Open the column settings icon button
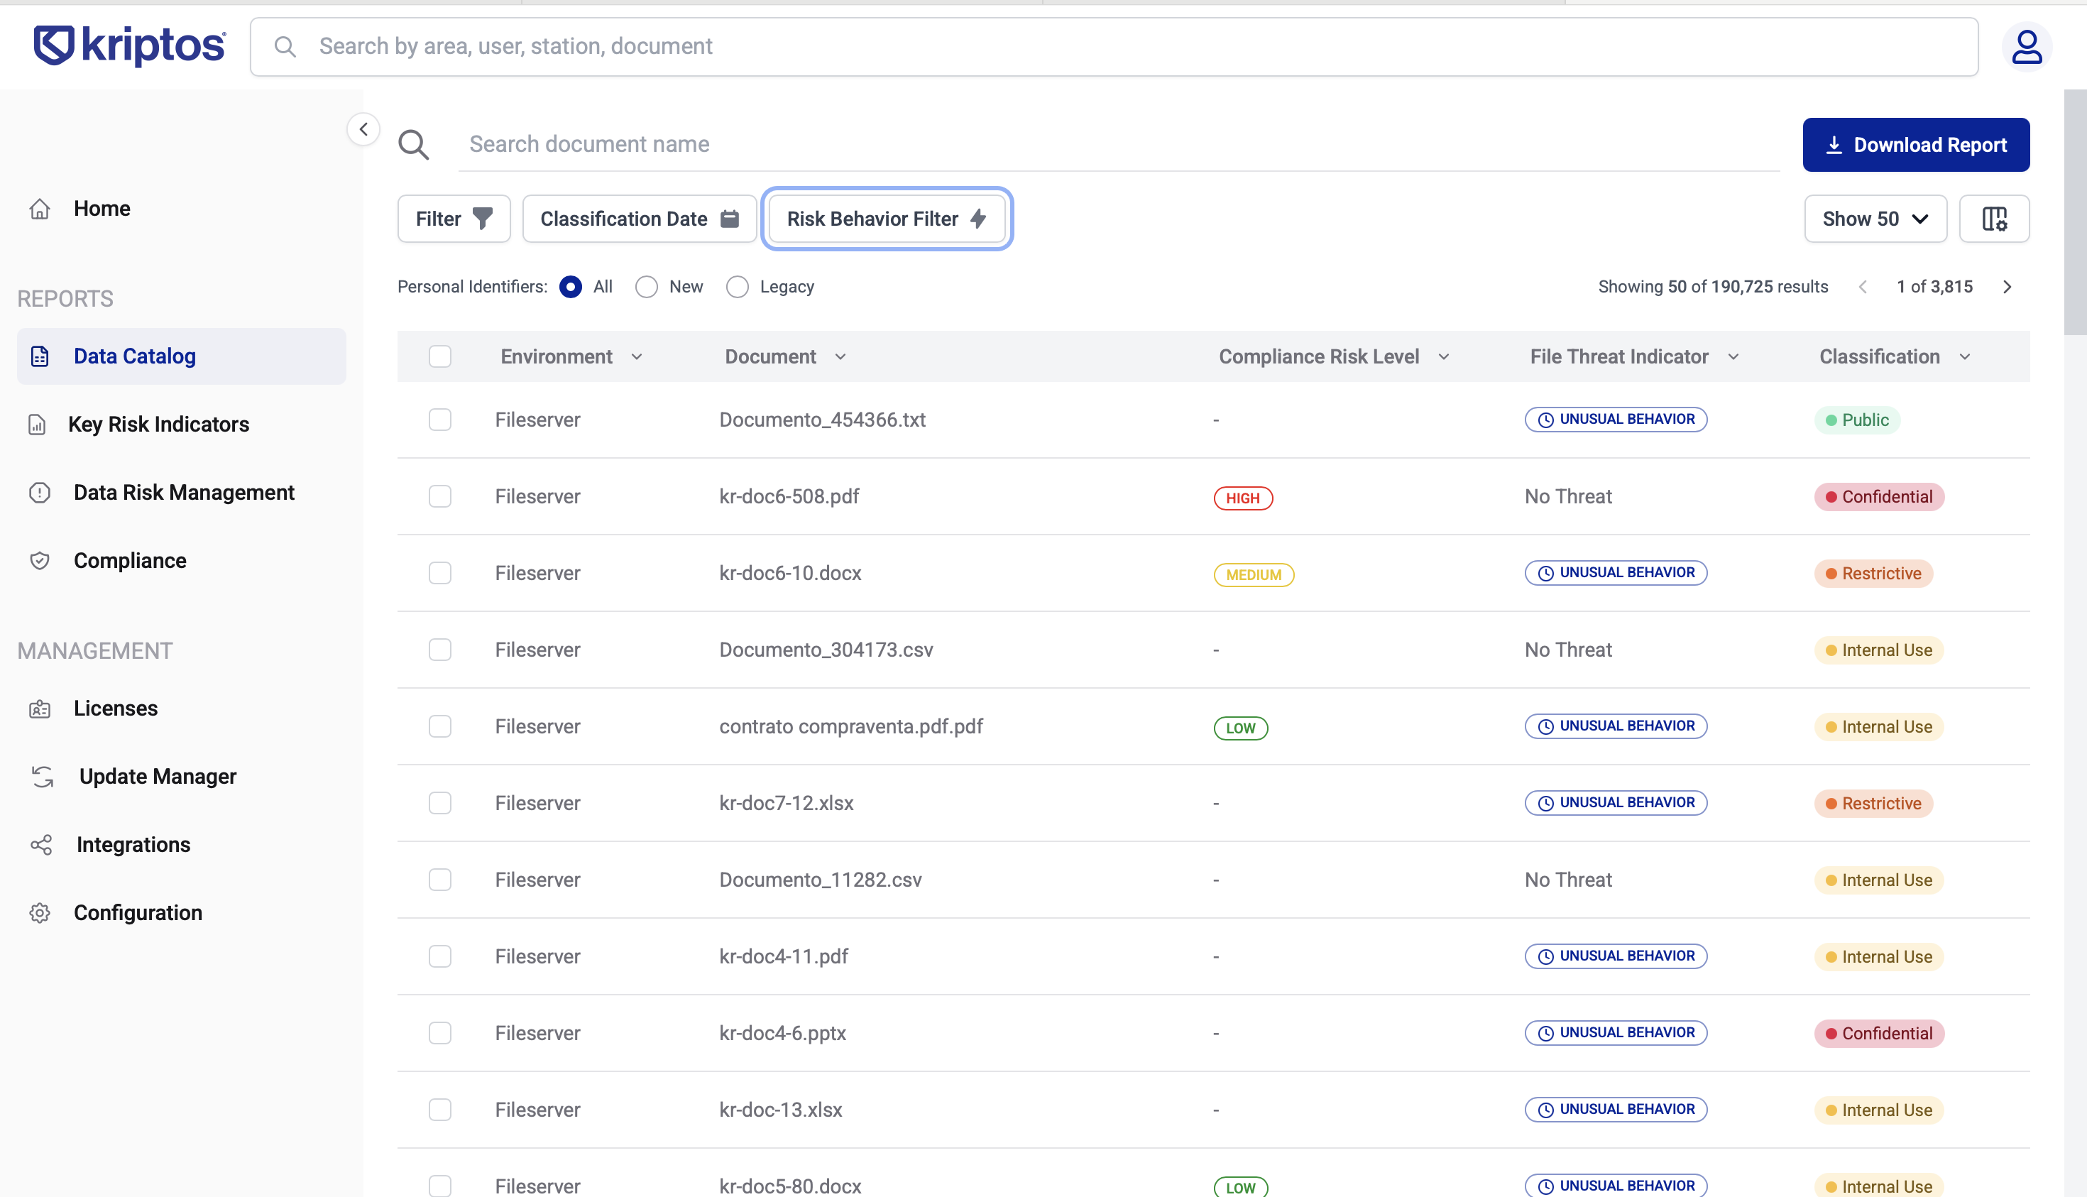 pyautogui.click(x=1993, y=219)
